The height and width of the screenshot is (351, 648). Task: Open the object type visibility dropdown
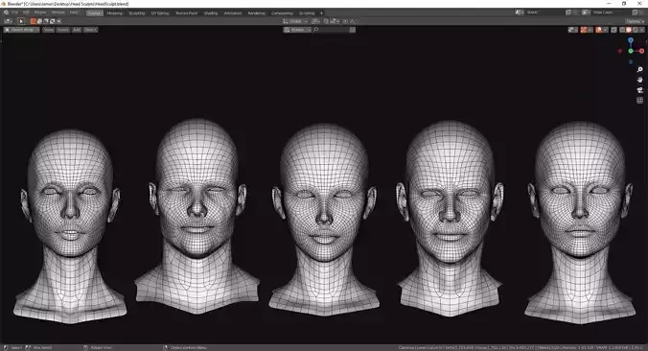[x=573, y=30]
